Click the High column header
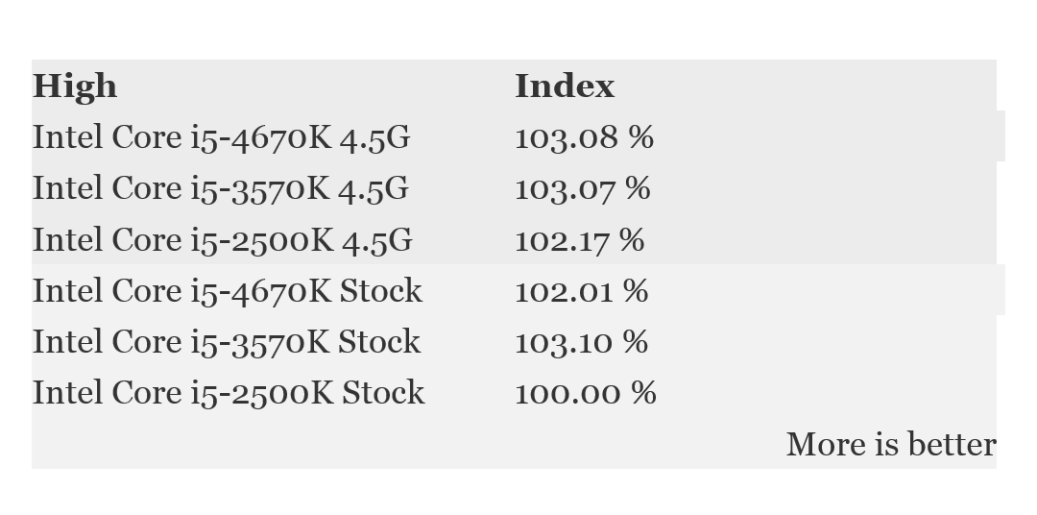1037x515 pixels. point(75,86)
